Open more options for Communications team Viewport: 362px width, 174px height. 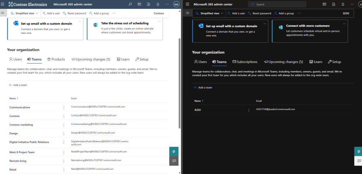[64, 108]
